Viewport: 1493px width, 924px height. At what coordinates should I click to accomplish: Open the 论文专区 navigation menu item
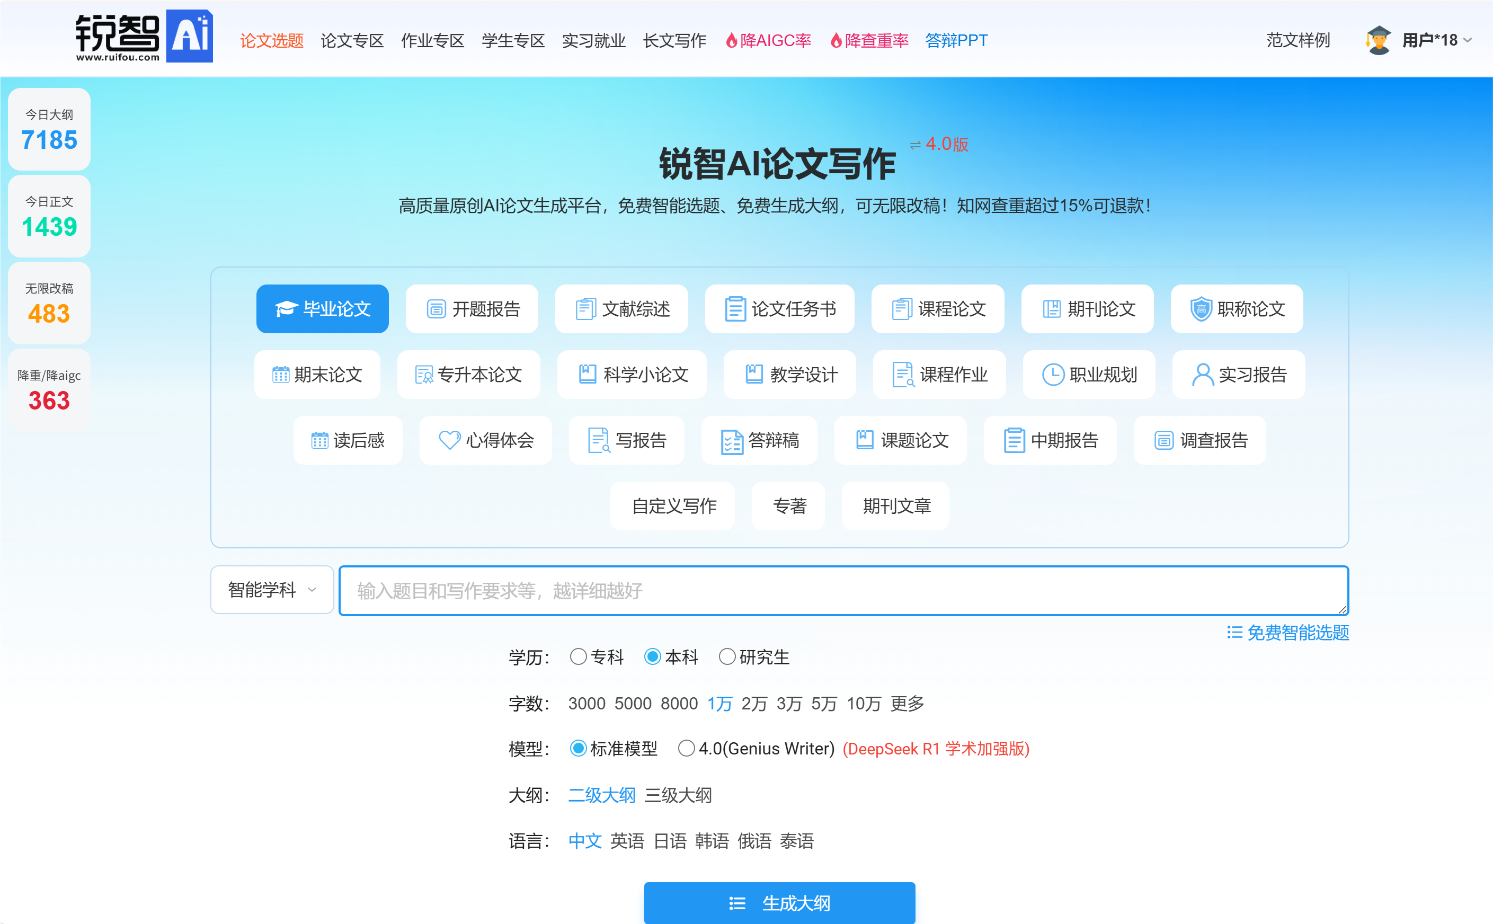(x=352, y=41)
